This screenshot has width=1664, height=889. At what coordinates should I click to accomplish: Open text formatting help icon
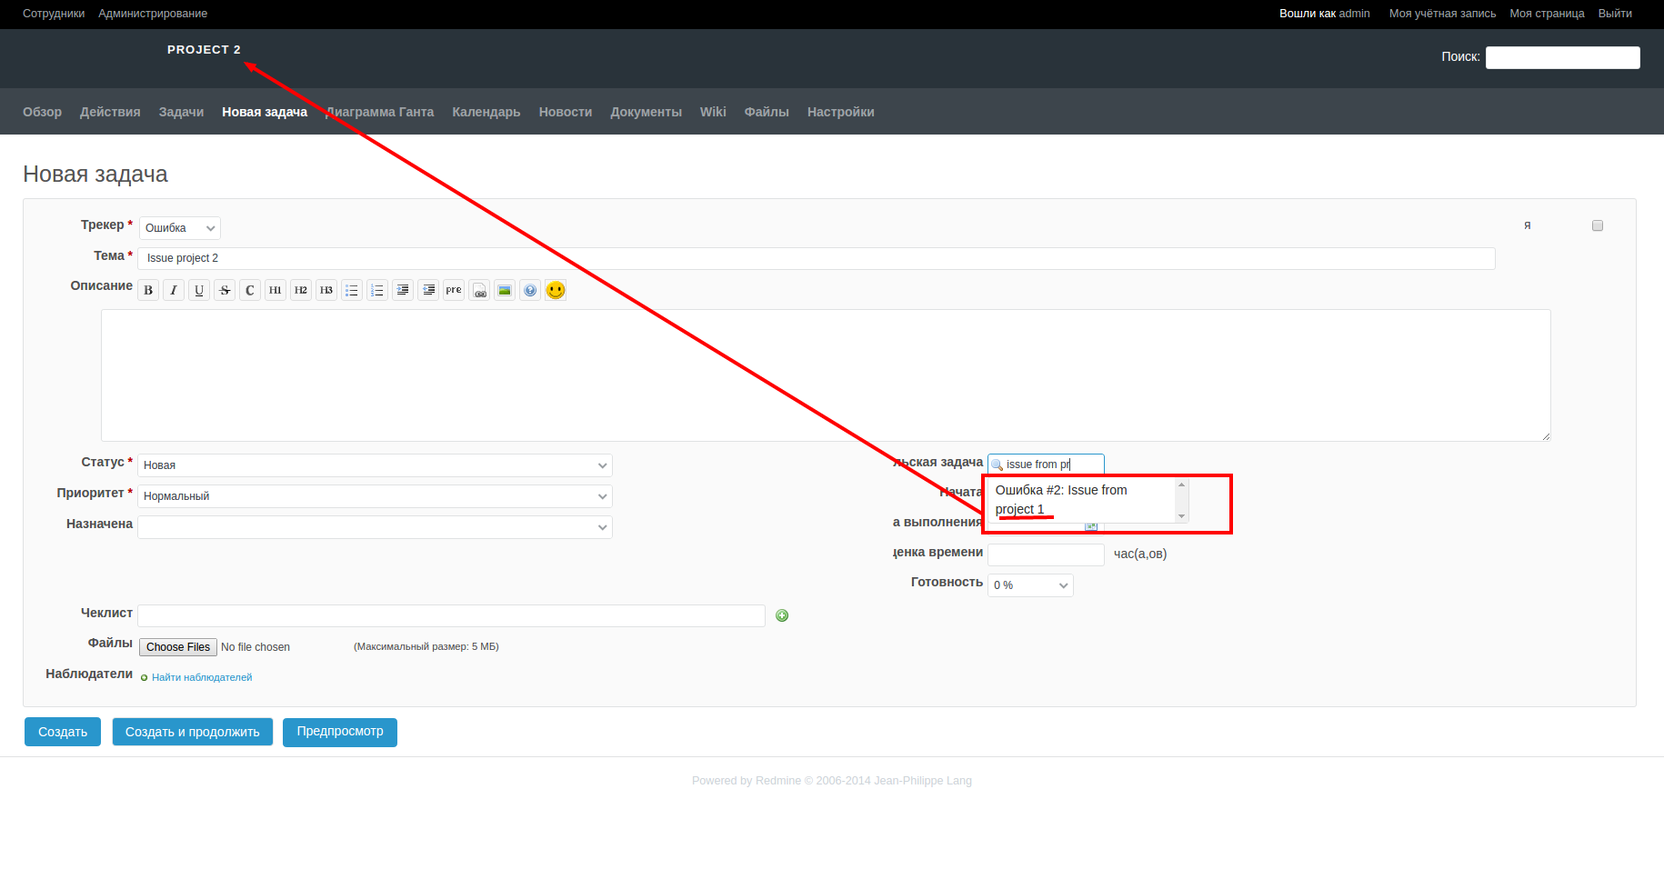point(530,290)
